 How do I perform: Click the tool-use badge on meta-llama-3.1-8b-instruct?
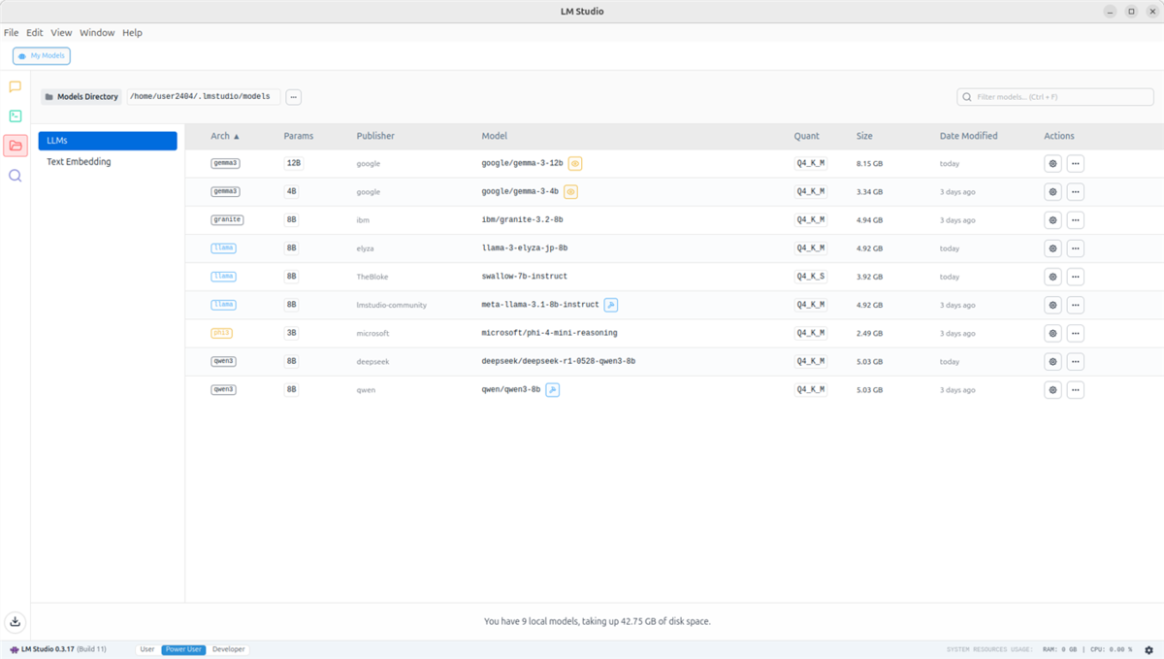pos(611,305)
